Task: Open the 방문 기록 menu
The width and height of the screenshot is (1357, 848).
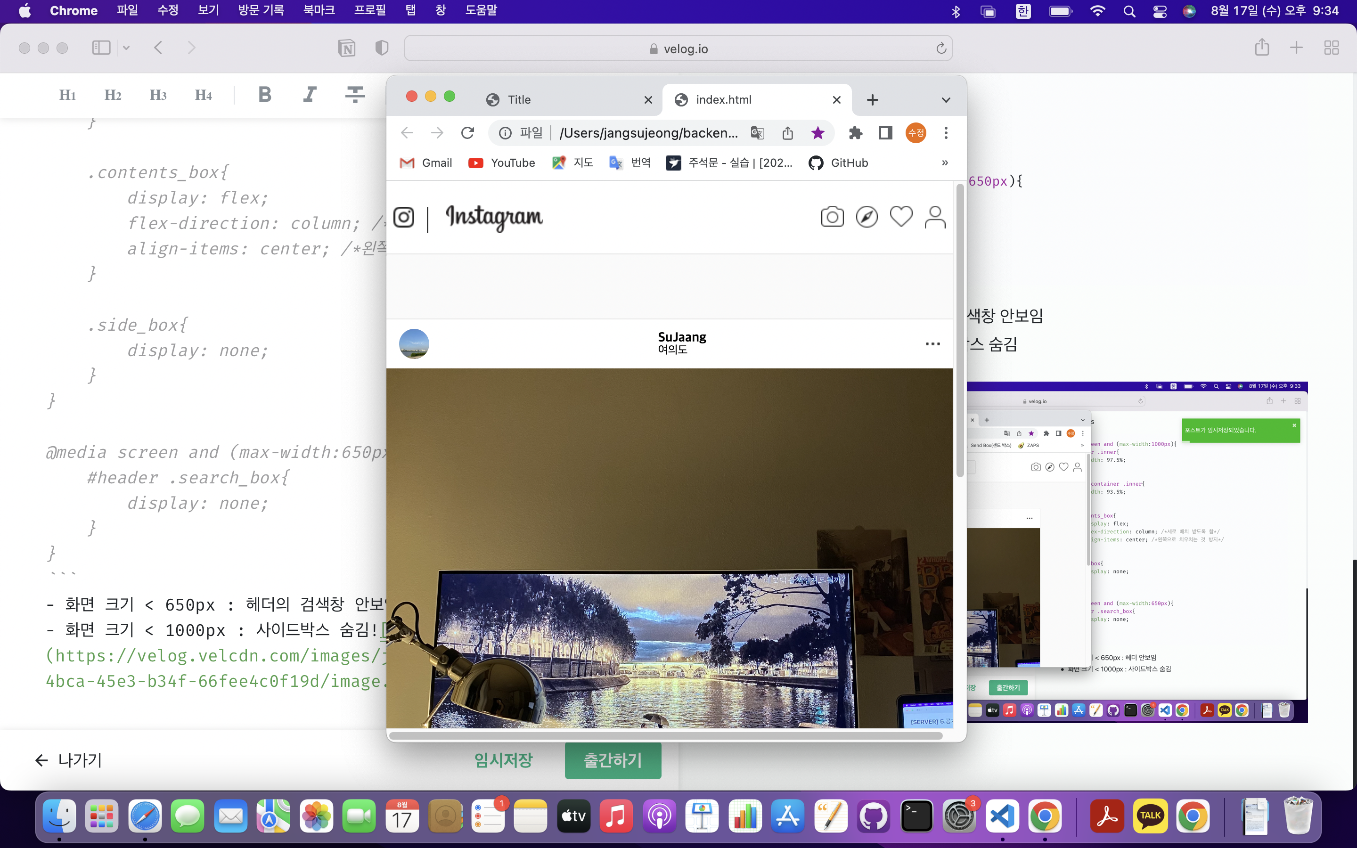Action: 261,11
